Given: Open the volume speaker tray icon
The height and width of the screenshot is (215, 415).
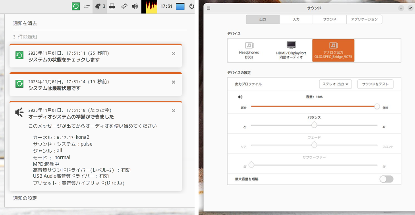Looking at the screenshot, I should tap(135, 6).
